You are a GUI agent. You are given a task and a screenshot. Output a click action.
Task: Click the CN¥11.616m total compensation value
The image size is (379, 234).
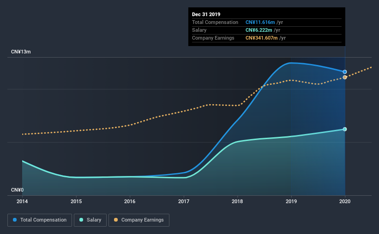260,23
